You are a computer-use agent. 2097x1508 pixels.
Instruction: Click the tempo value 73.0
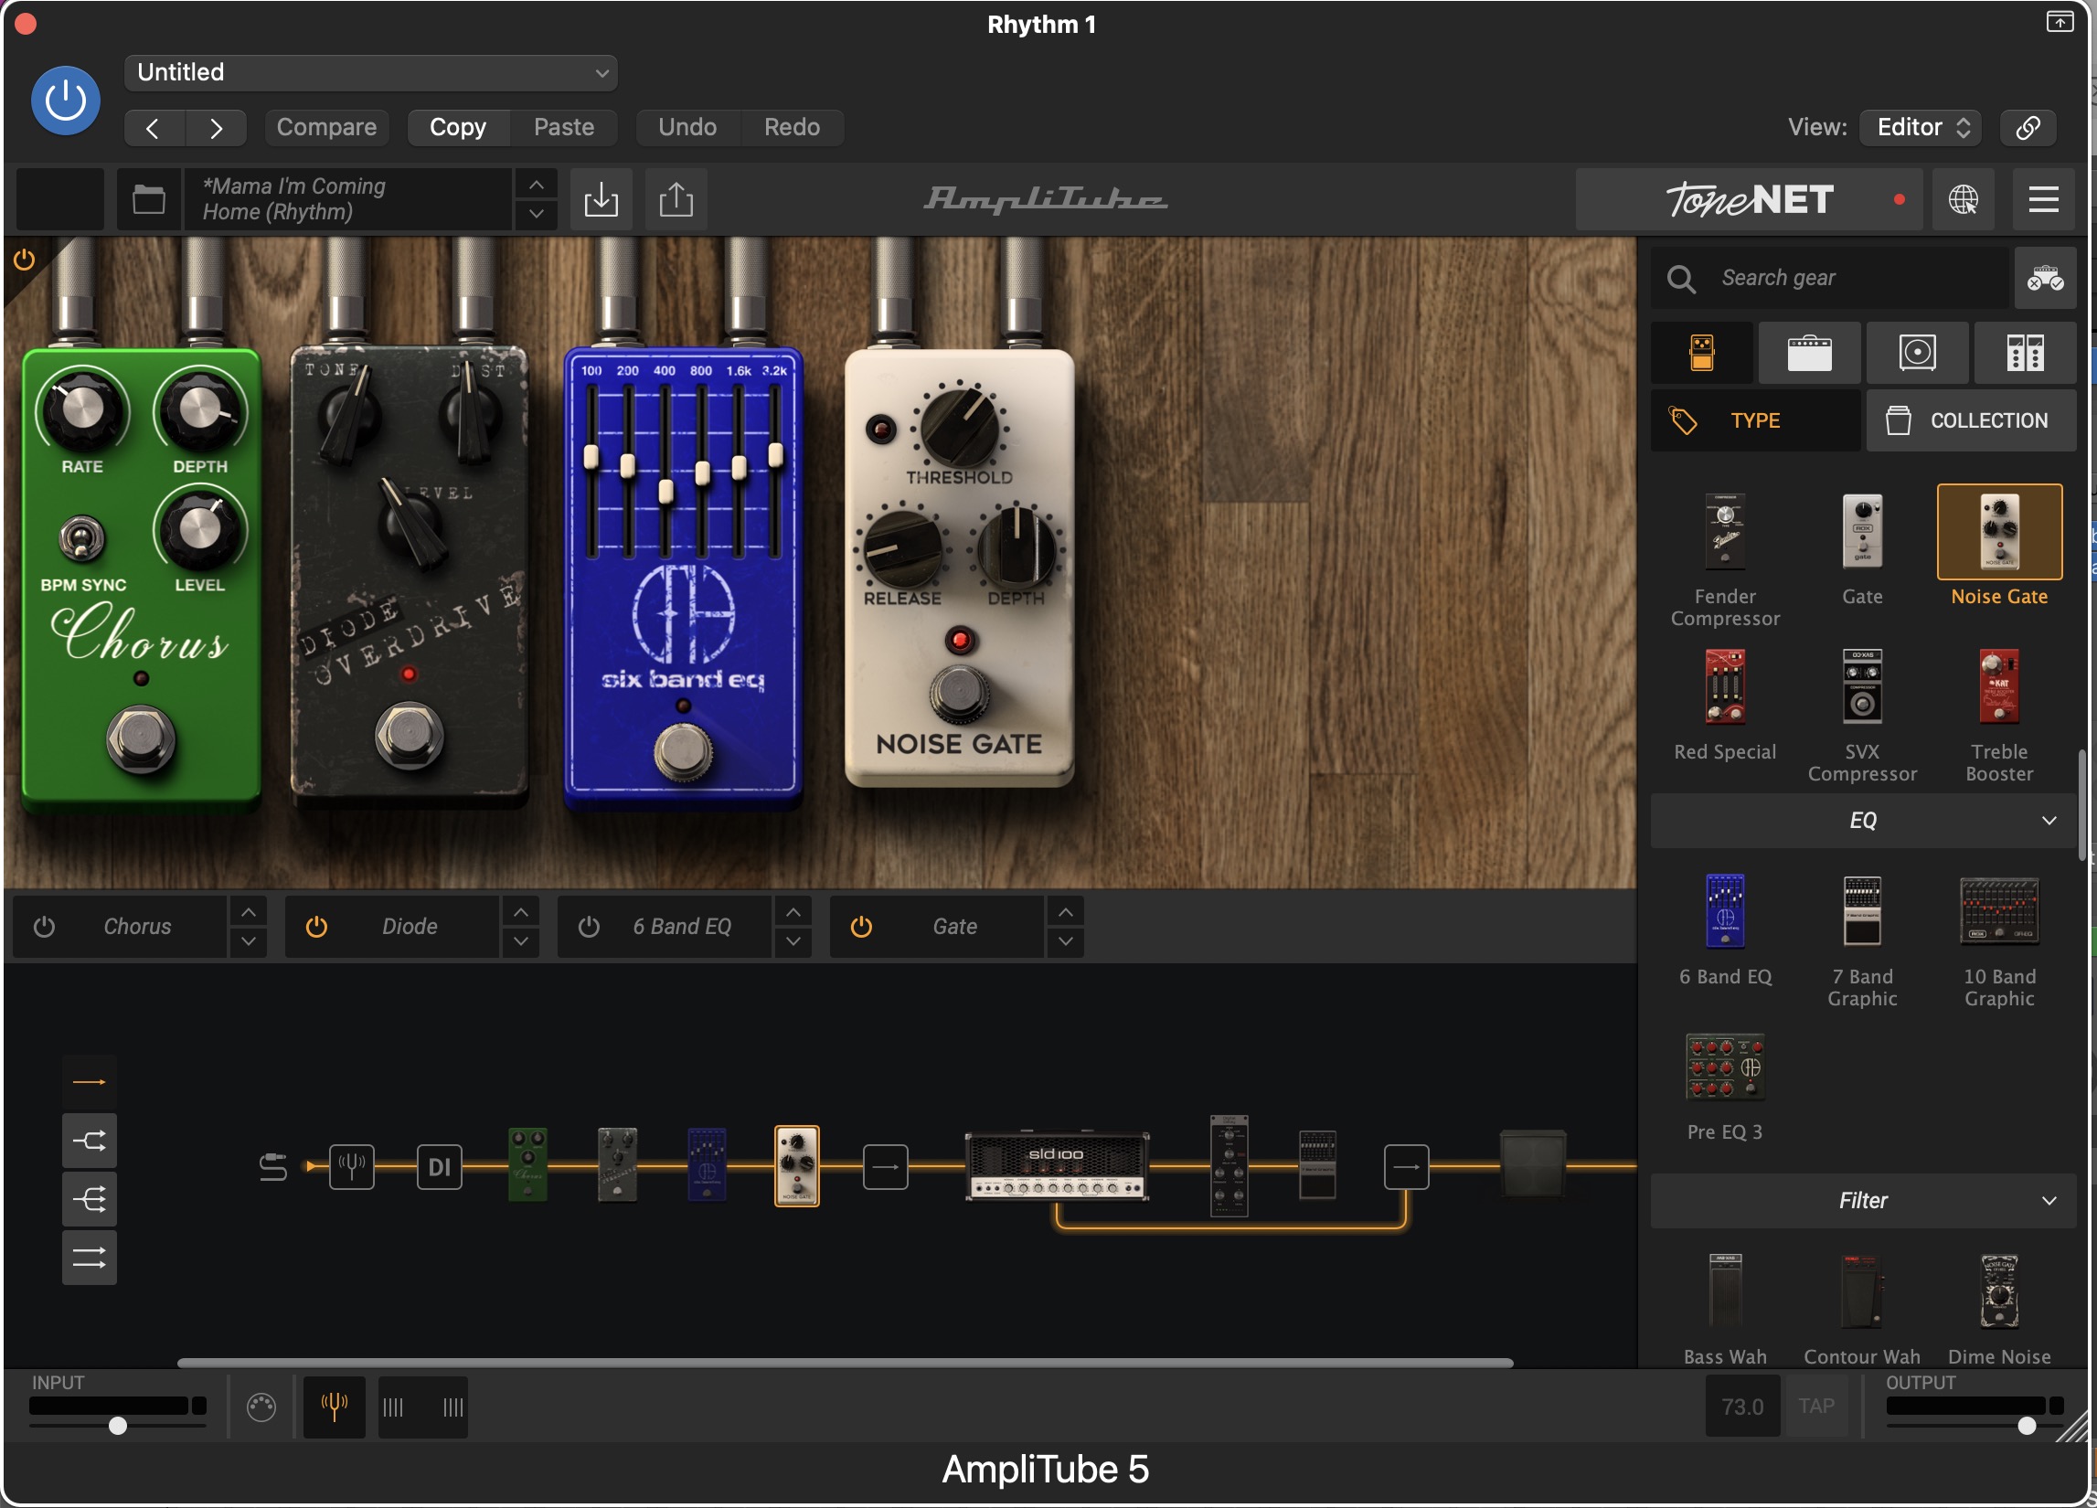pos(1742,1406)
